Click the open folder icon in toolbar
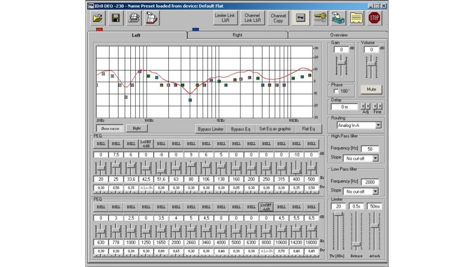The width and height of the screenshot is (474, 267). click(98, 18)
